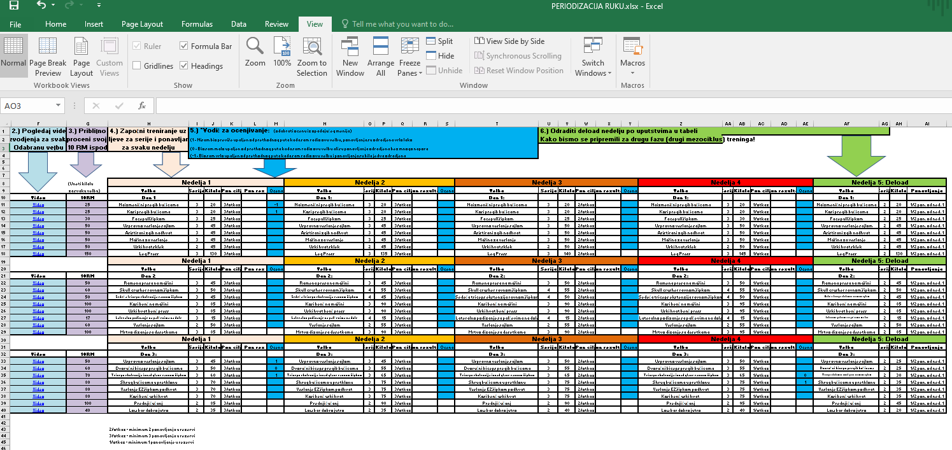The image size is (952, 450).
Task: Click the Cancel X icon in formula bar
Action: coord(96,106)
